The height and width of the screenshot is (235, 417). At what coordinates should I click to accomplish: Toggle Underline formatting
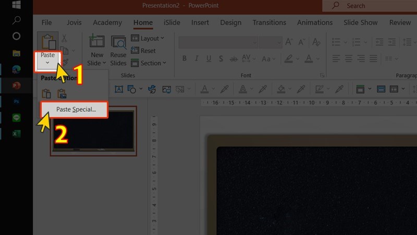pos(210,58)
